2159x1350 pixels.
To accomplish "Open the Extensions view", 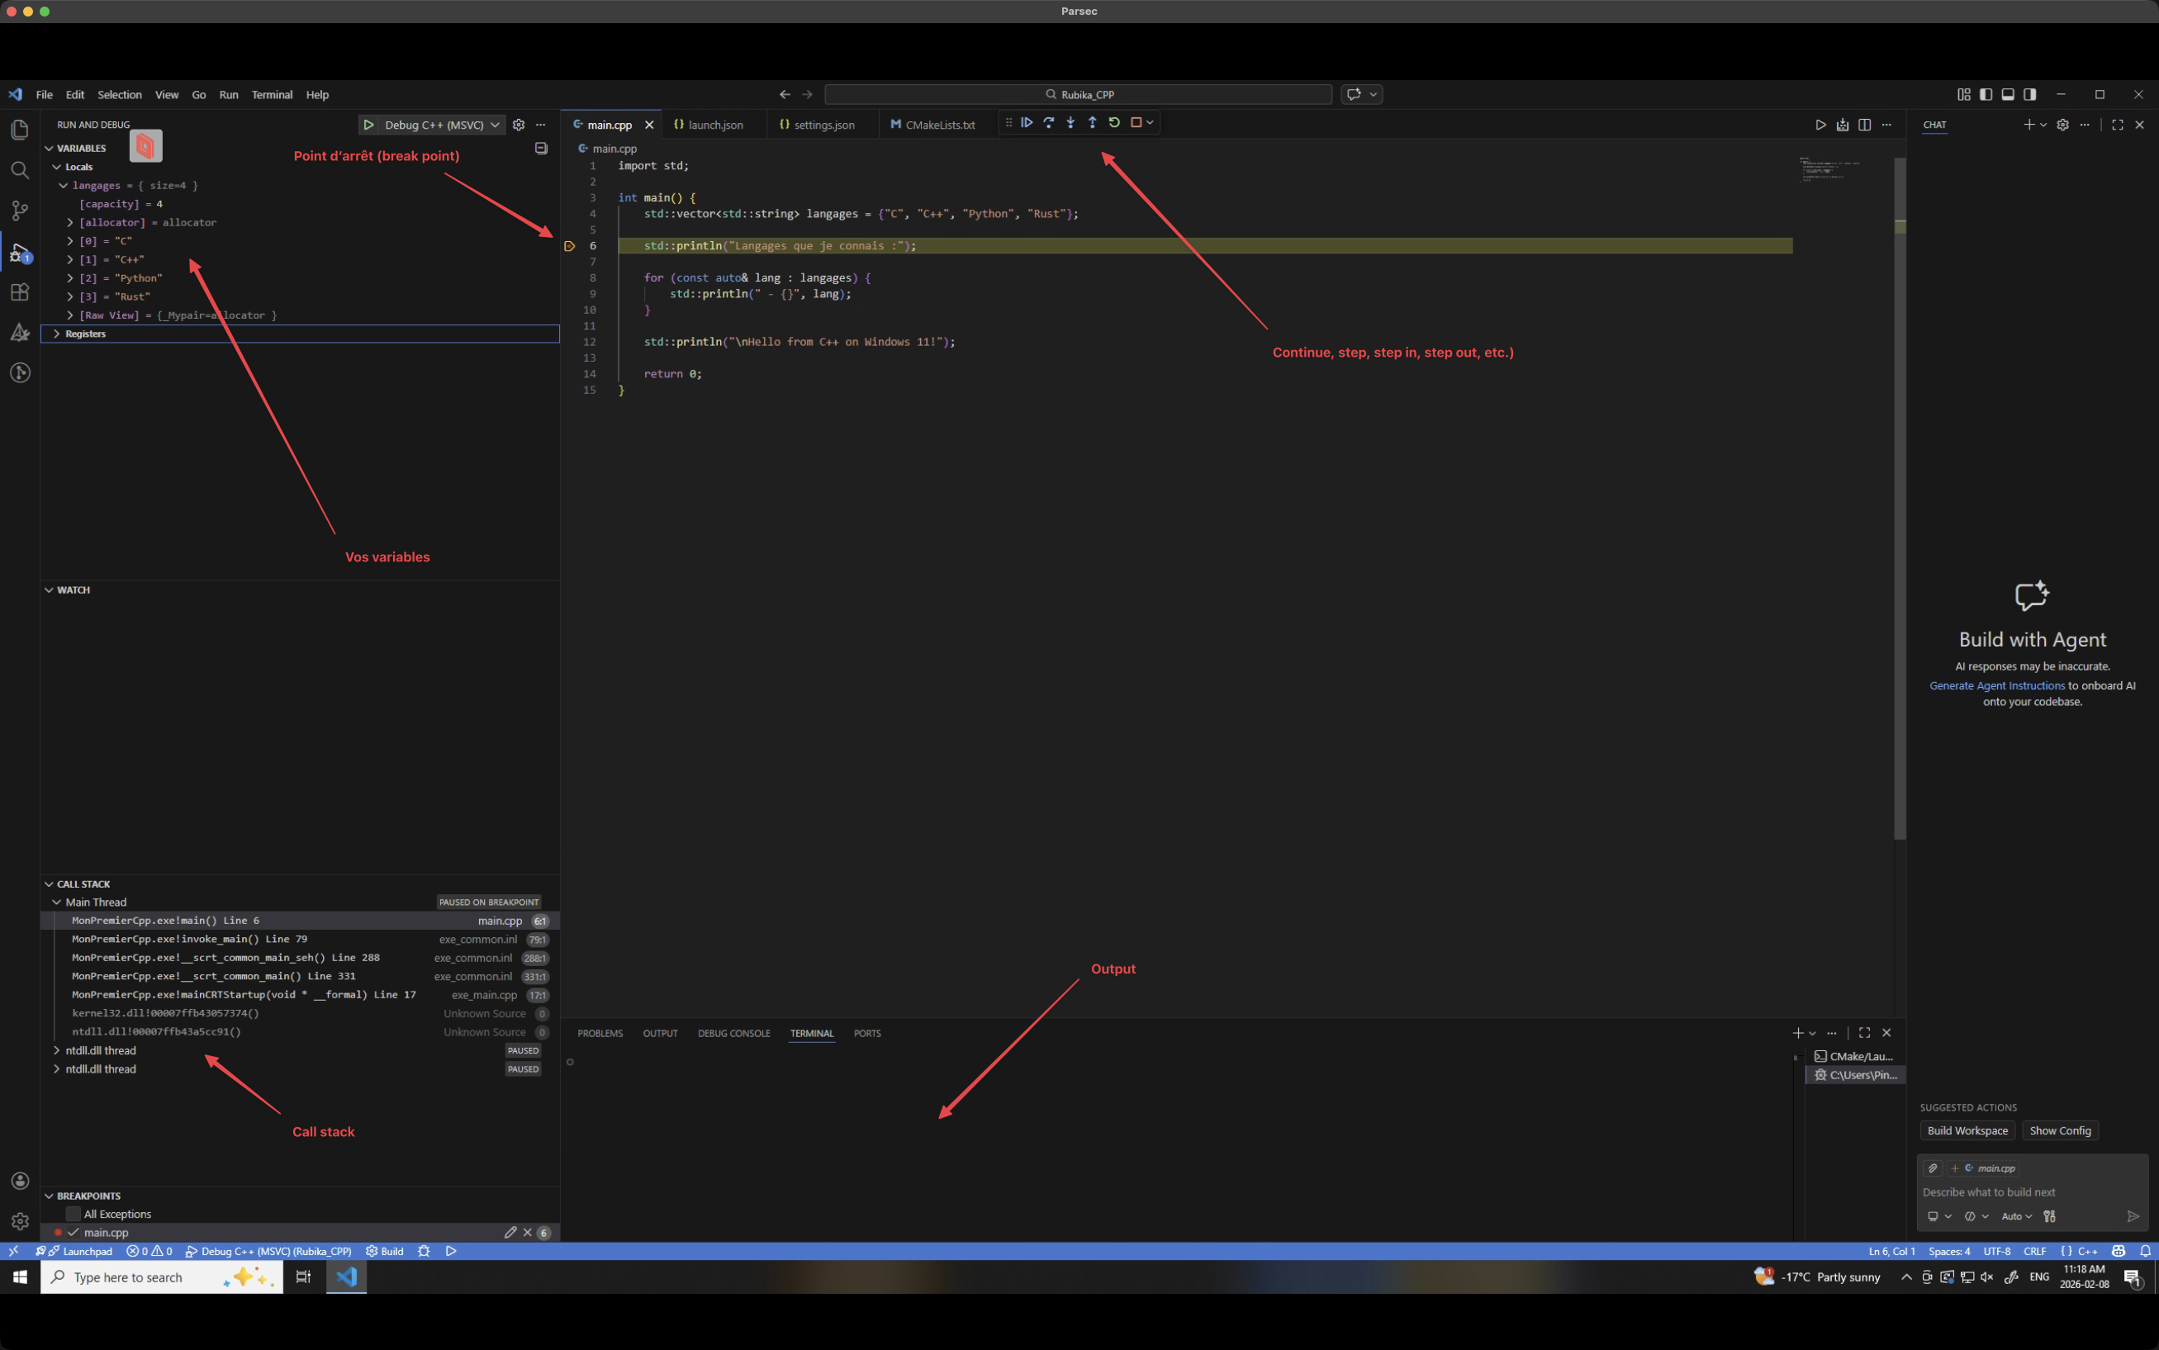I will tap(20, 292).
